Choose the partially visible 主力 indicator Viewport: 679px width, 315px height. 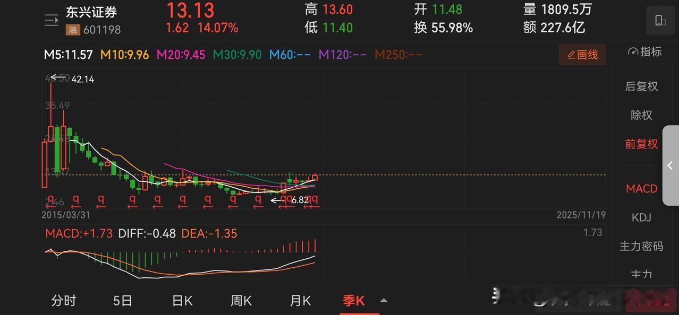[641, 274]
